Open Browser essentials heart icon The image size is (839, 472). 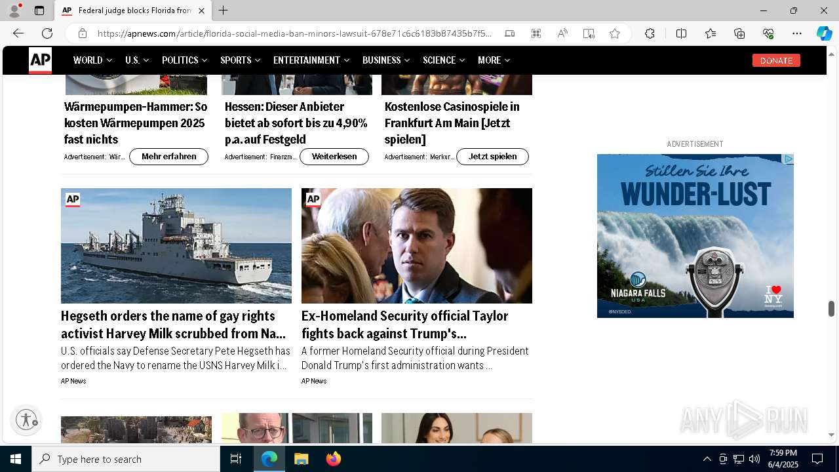point(768,33)
